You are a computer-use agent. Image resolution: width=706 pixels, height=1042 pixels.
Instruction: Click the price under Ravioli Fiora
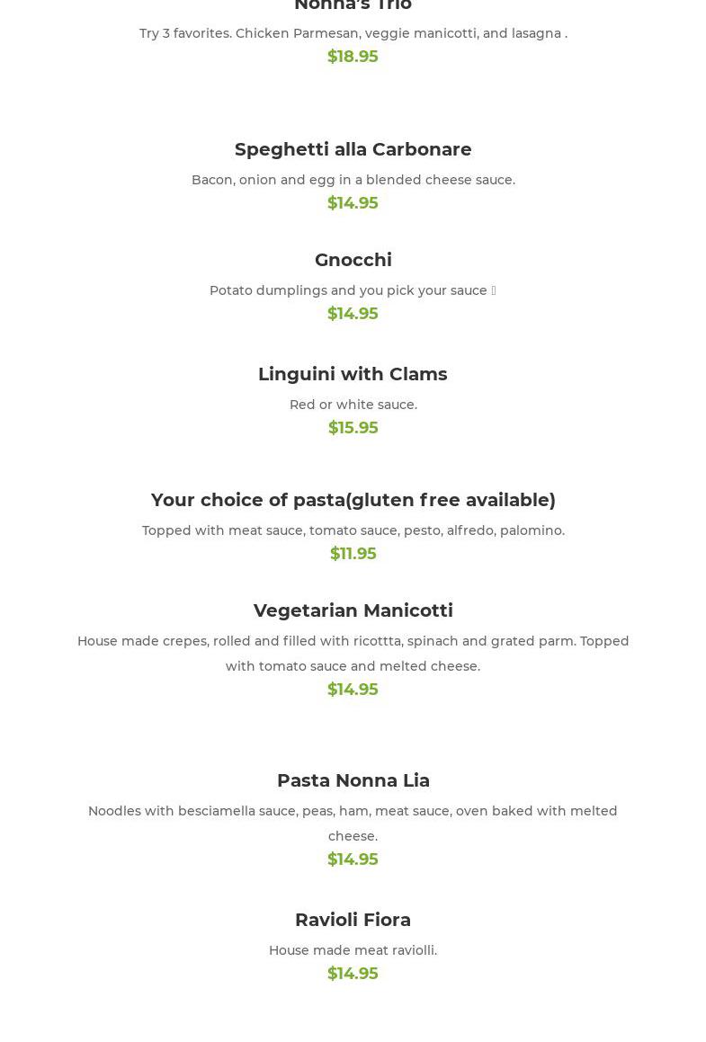[x=353, y=974]
